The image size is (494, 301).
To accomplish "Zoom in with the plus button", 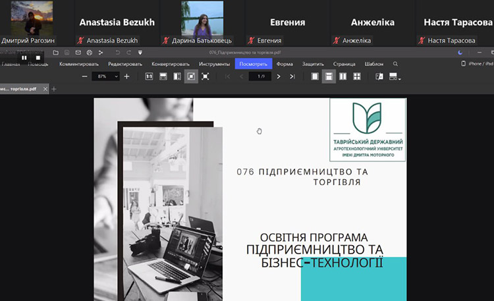I will [126, 76].
